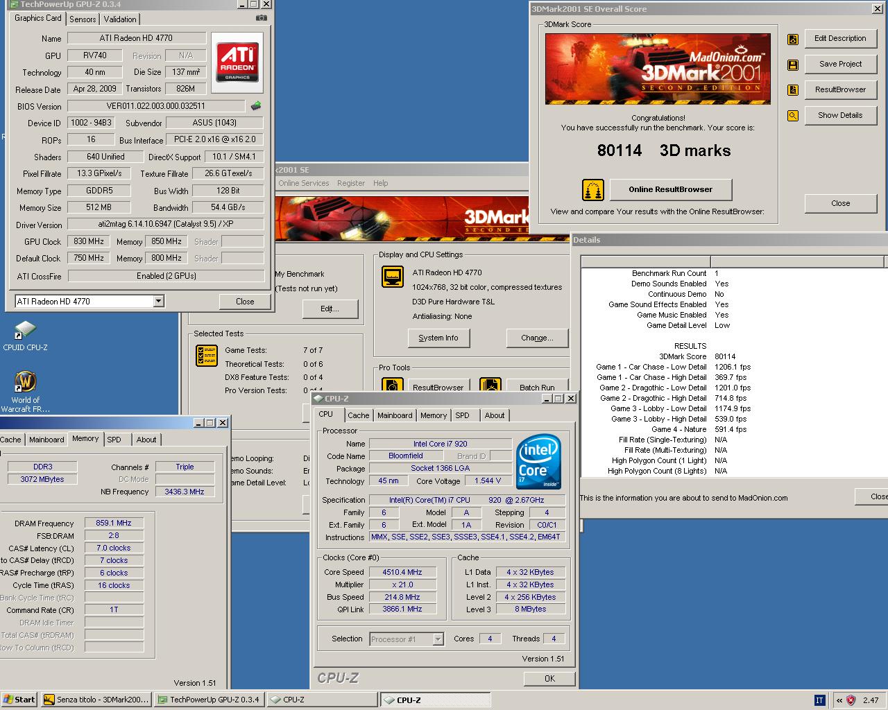The width and height of the screenshot is (888, 710).
Task: Click the BIOS Version field in GPU-Z
Action: click(156, 106)
